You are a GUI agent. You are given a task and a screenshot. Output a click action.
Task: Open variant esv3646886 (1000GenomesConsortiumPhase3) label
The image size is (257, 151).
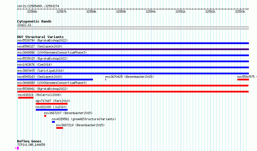[52, 52]
